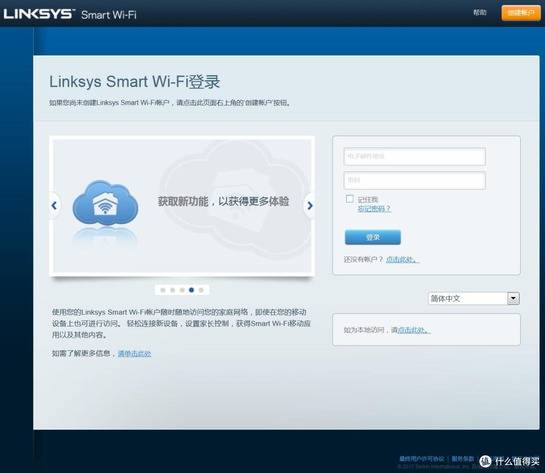Open the 请单击此处 more info link
545x473 pixels.
(134, 353)
